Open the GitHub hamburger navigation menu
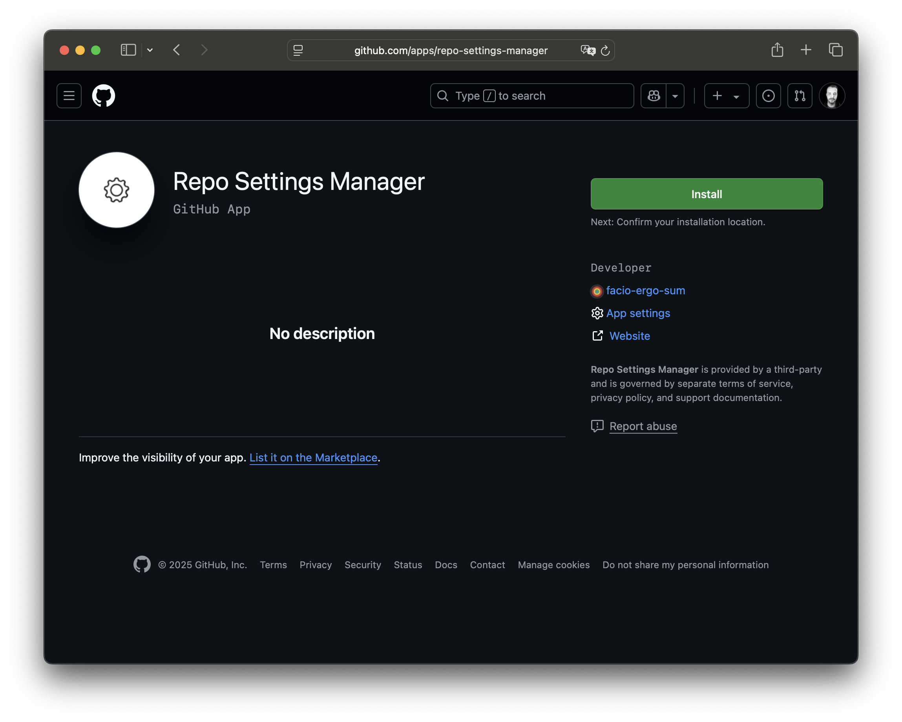The height and width of the screenshot is (722, 902). point(69,96)
